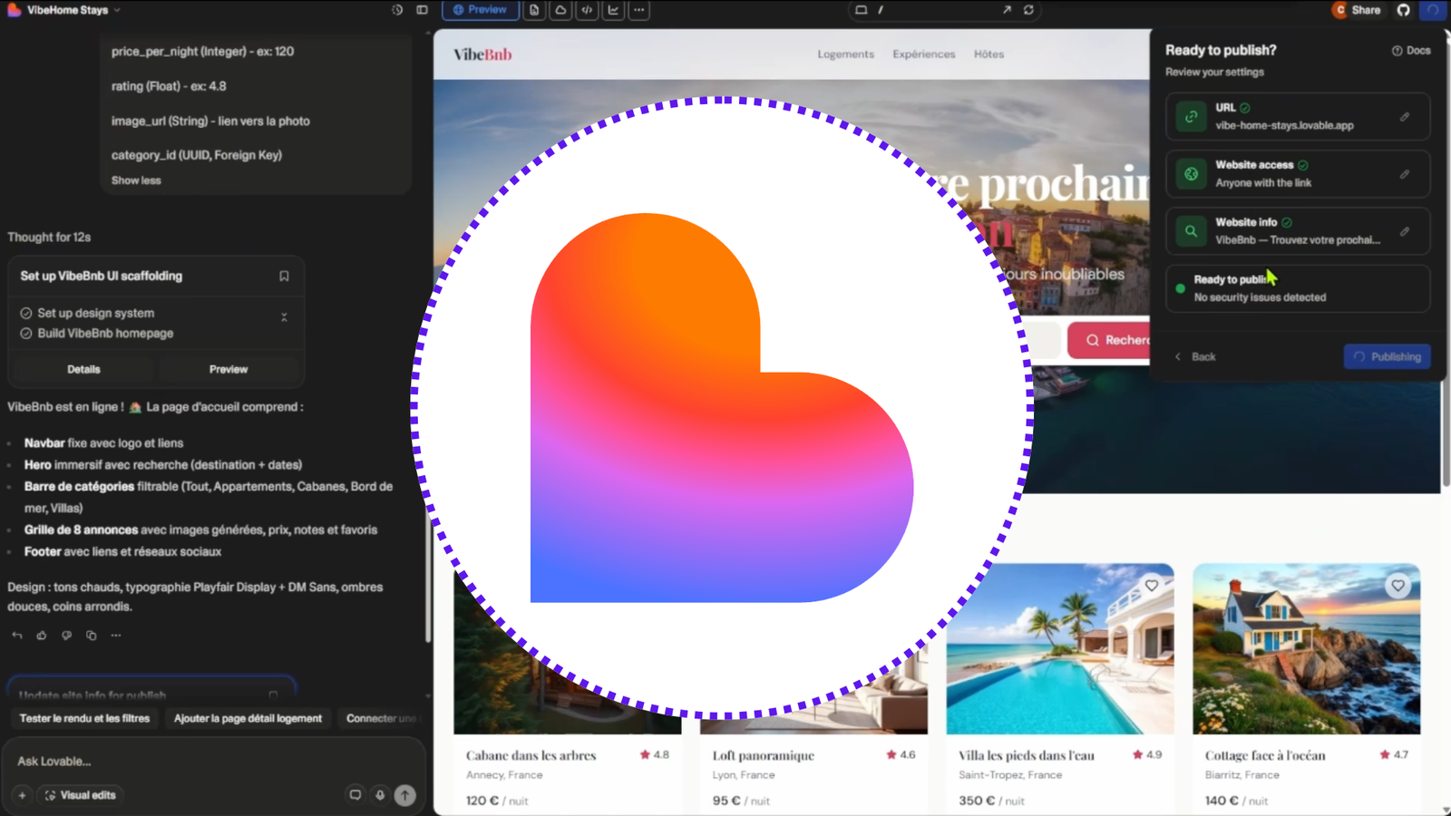The height and width of the screenshot is (816, 1451).
Task: Collapse the scaffolding steps with the chevron
Action: pos(284,317)
